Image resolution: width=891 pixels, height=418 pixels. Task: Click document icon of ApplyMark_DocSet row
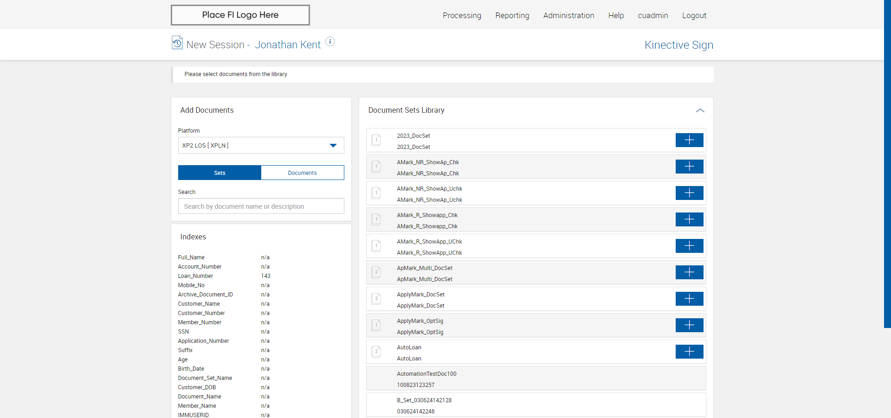click(x=376, y=299)
